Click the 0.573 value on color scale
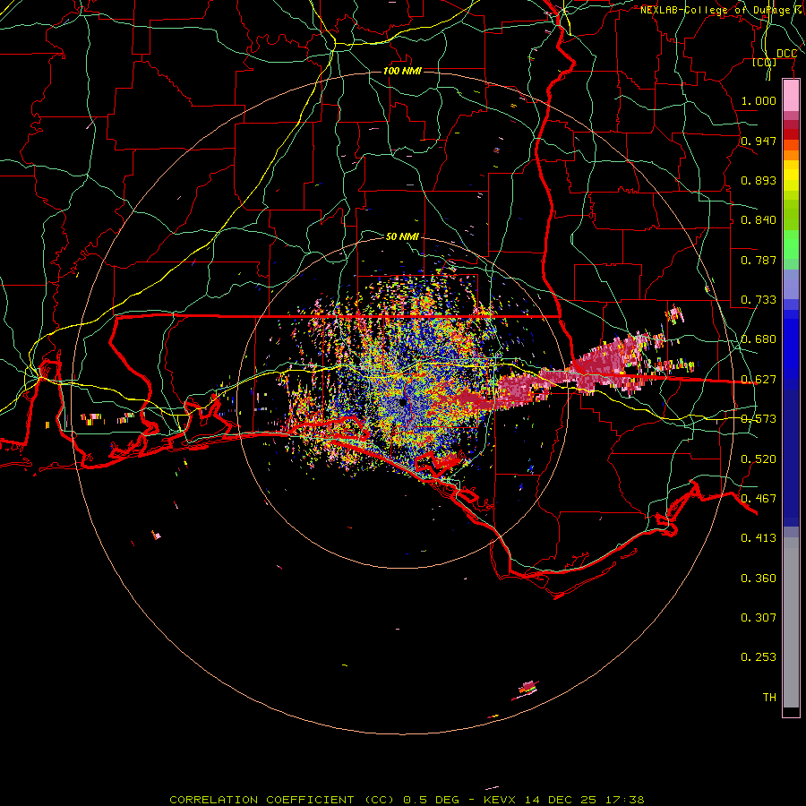The width and height of the screenshot is (806, 806). (759, 419)
